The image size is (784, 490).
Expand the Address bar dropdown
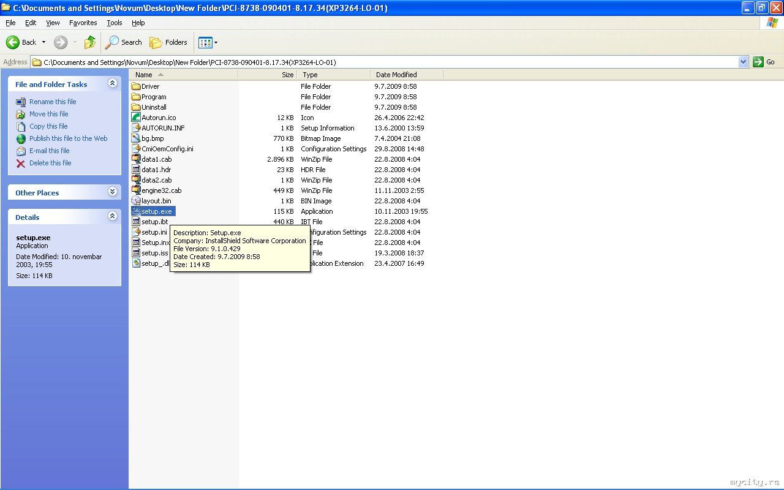pos(744,62)
